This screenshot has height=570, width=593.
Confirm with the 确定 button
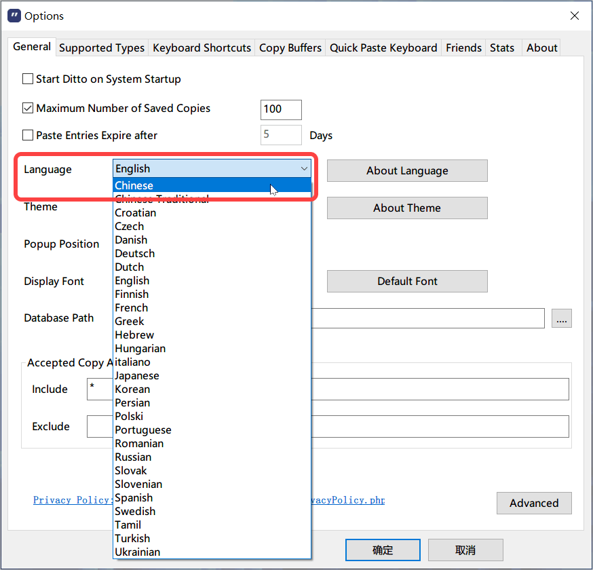pyautogui.click(x=383, y=550)
